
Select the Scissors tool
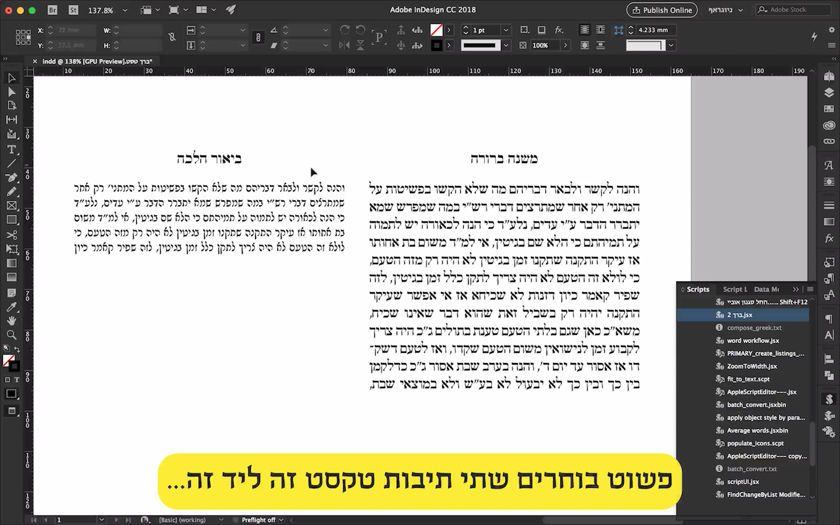(x=11, y=235)
